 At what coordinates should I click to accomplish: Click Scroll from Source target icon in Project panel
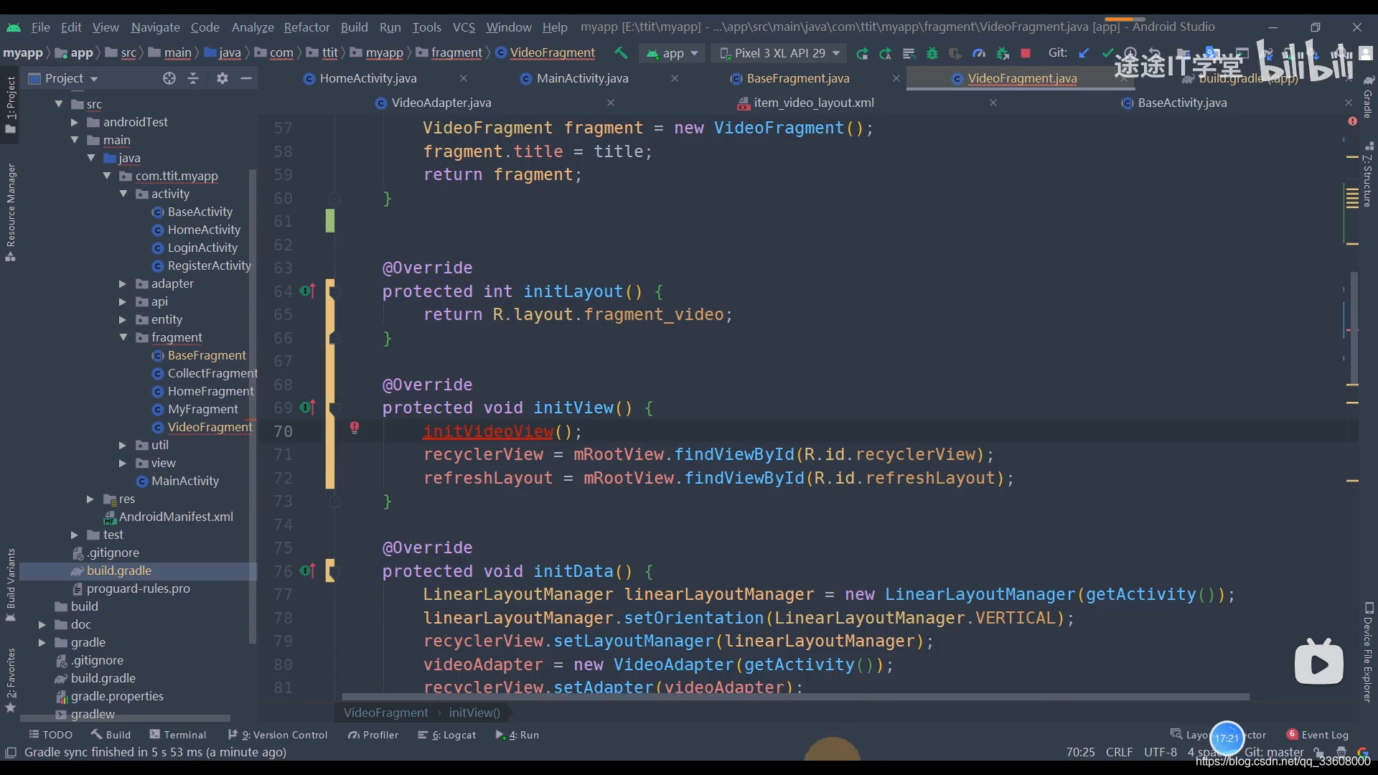pyautogui.click(x=169, y=78)
